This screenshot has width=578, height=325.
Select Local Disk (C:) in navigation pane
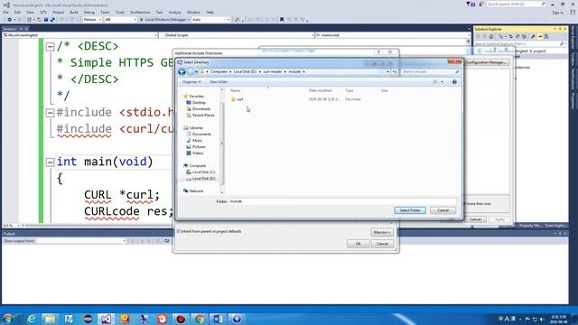click(x=200, y=172)
